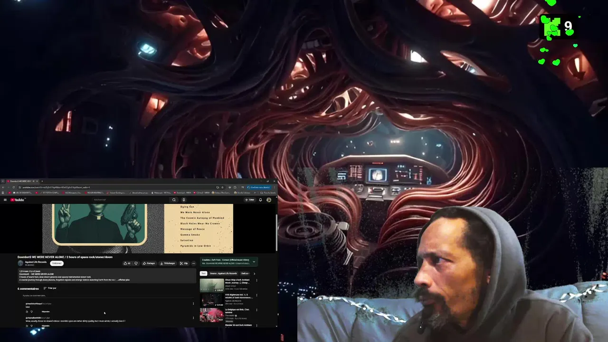This screenshot has width=608, height=342.
Task: Select the Tout filter chip
Action: coord(203,274)
